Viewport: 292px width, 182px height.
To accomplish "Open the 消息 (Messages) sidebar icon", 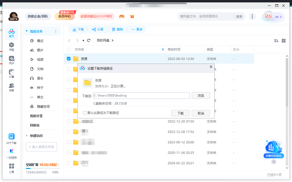I will [x=11, y=87].
